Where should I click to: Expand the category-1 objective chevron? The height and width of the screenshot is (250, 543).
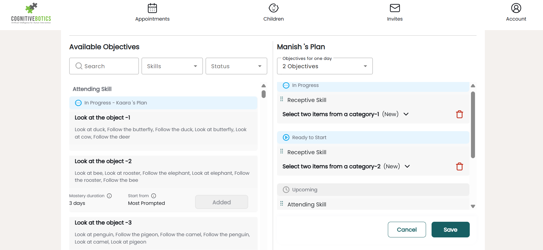click(406, 114)
